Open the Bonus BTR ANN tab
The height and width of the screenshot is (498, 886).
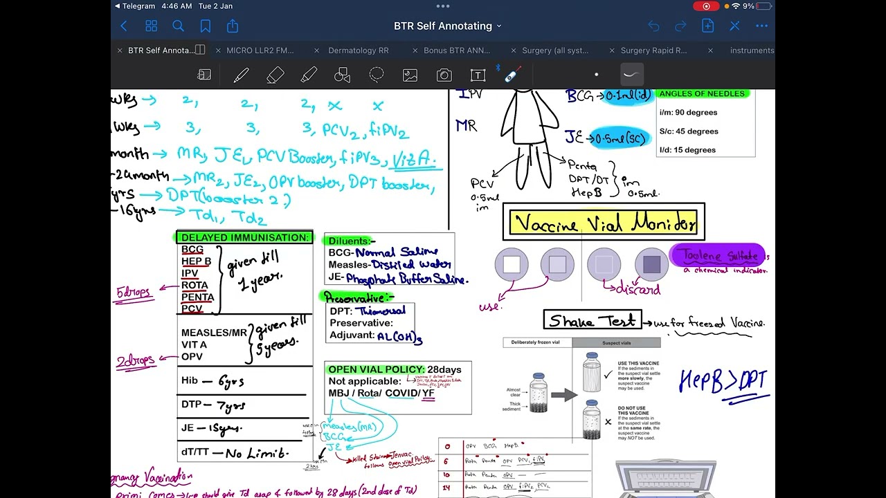pyautogui.click(x=457, y=50)
